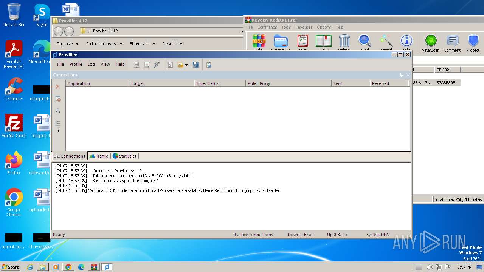This screenshot has width=484, height=272.
Task: Click the Protect icon in WinRAR
Action: click(x=473, y=43)
